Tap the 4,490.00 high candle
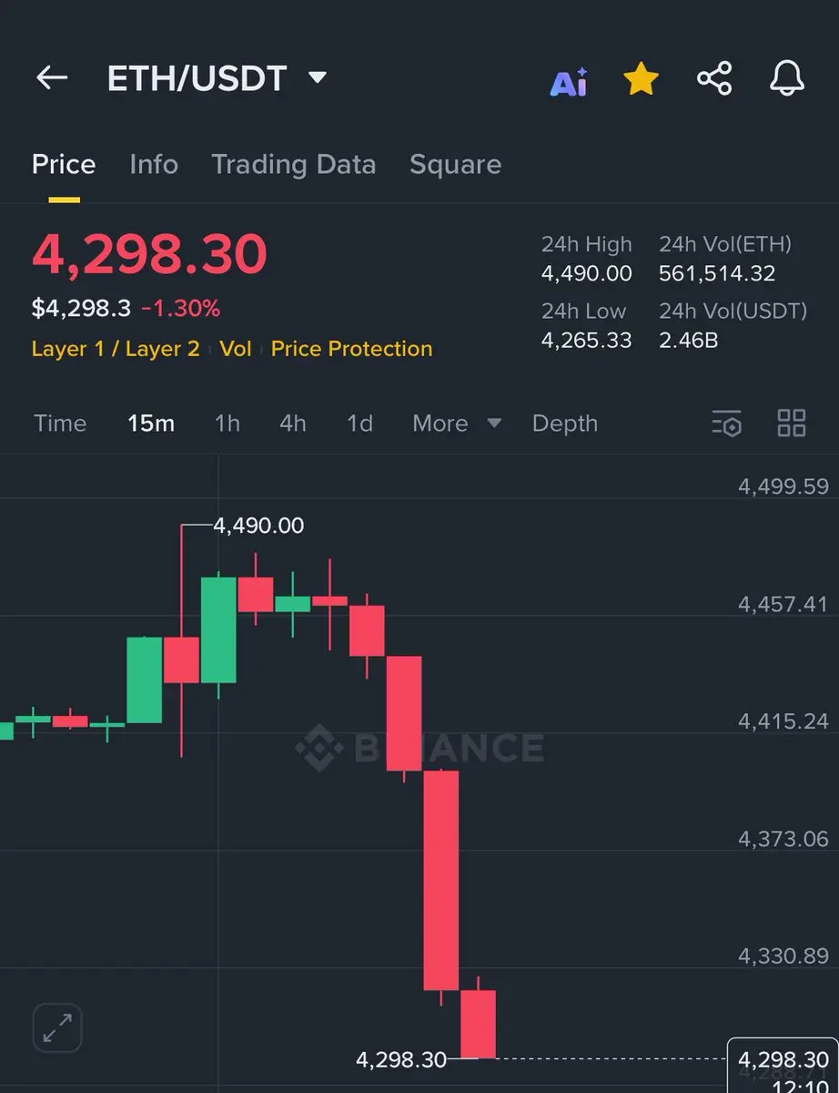Viewport: 839px width, 1093px height. point(181,641)
